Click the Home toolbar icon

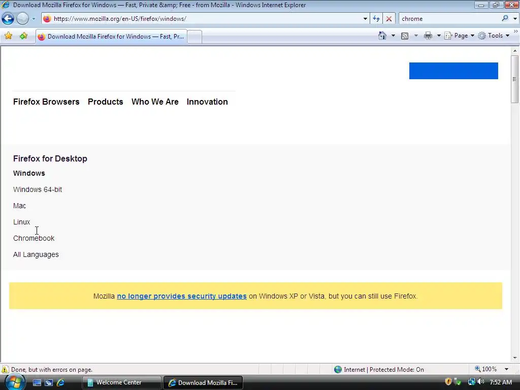382,36
